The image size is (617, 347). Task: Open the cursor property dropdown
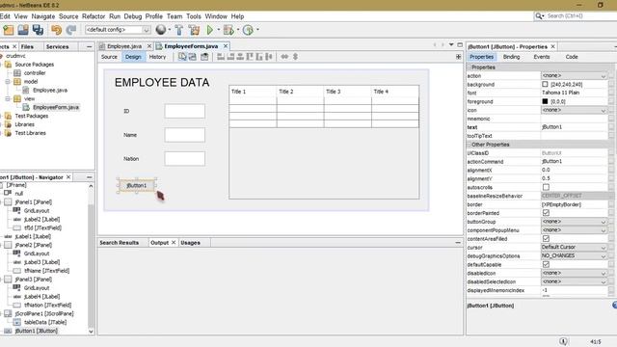604,247
